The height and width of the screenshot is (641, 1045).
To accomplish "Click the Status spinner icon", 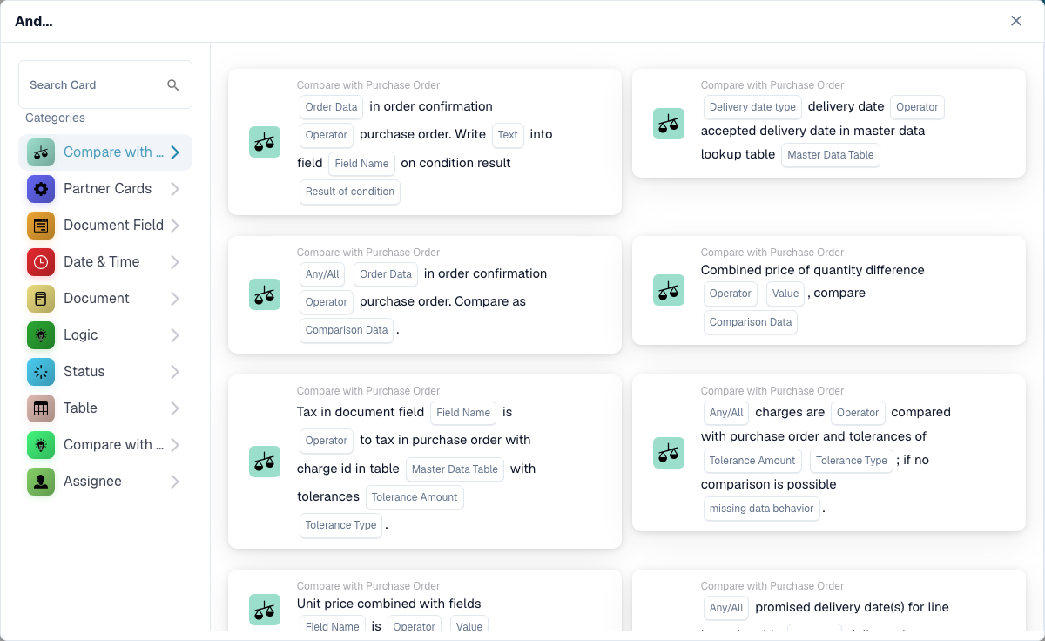I will pos(41,372).
